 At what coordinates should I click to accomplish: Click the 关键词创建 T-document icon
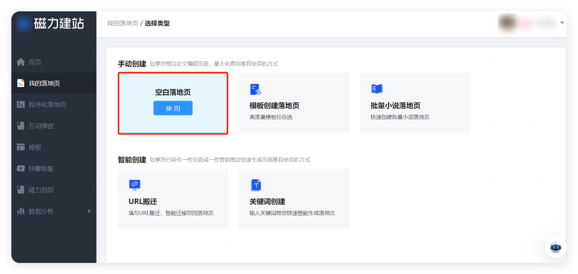(x=255, y=185)
